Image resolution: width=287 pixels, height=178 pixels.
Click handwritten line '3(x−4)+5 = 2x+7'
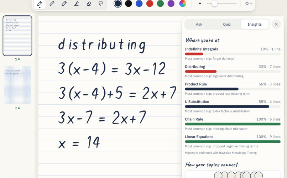[x=117, y=93]
